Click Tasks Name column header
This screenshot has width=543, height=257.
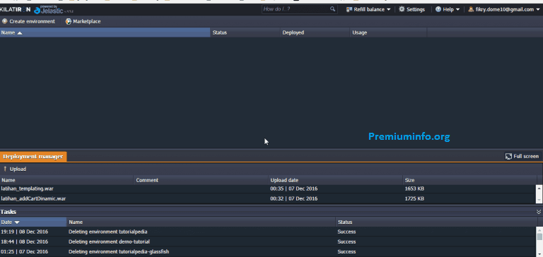click(x=202, y=222)
